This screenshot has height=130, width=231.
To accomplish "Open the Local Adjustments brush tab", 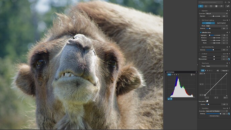I will point(228,6).
